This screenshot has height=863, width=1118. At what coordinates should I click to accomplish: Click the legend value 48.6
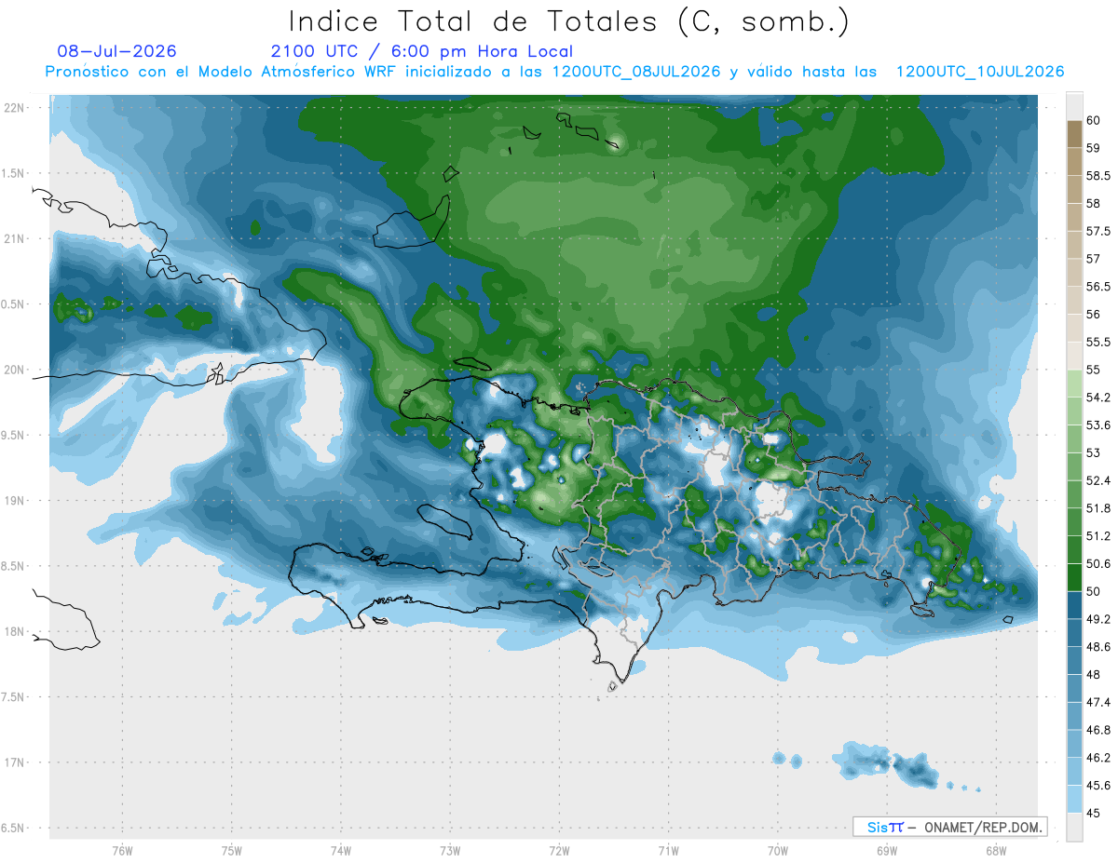[1098, 647]
